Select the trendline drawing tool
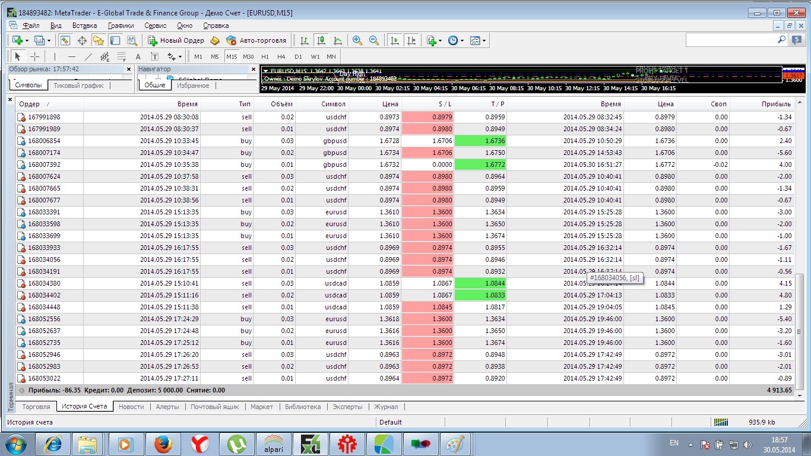The width and height of the screenshot is (811, 456). pyautogui.click(x=88, y=56)
